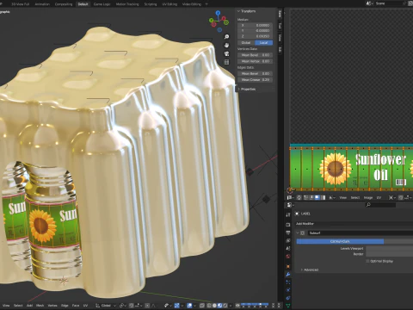The width and height of the screenshot is (413, 310).
Task: Open the Physics properties tab icon
Action: click(288, 290)
